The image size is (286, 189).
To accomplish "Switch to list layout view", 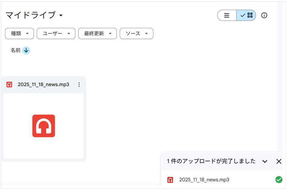I will pyautogui.click(x=227, y=15).
